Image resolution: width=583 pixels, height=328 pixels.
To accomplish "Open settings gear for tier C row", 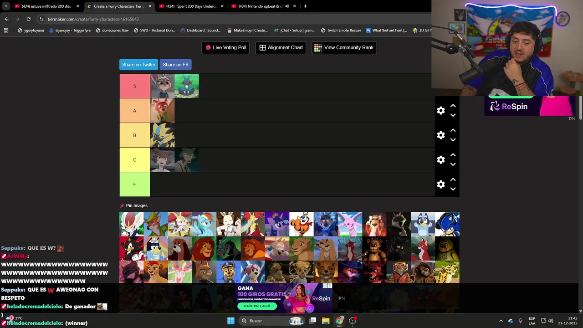I will pos(440,160).
